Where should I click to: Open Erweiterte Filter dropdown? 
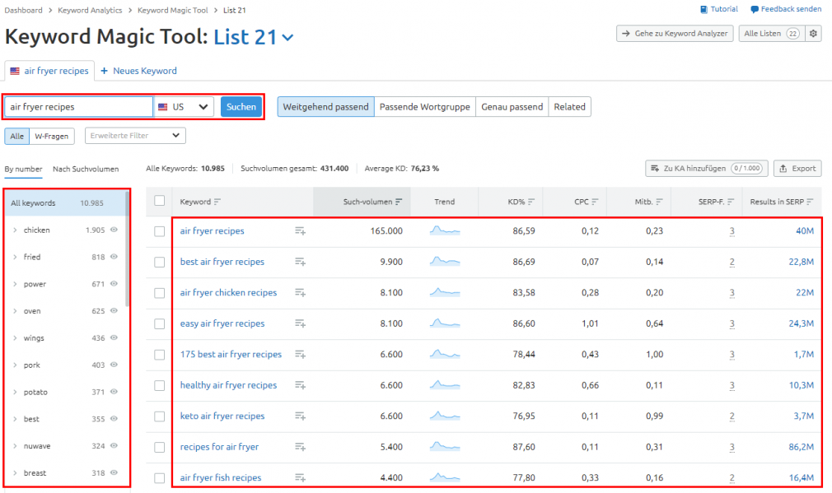(x=135, y=136)
